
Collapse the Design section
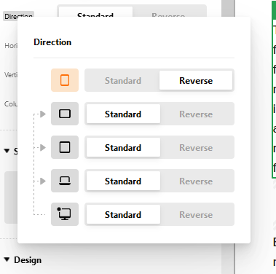click(x=7, y=259)
